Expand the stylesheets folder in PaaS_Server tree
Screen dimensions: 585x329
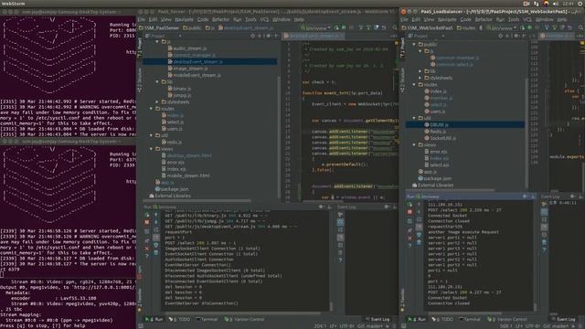pos(157,101)
